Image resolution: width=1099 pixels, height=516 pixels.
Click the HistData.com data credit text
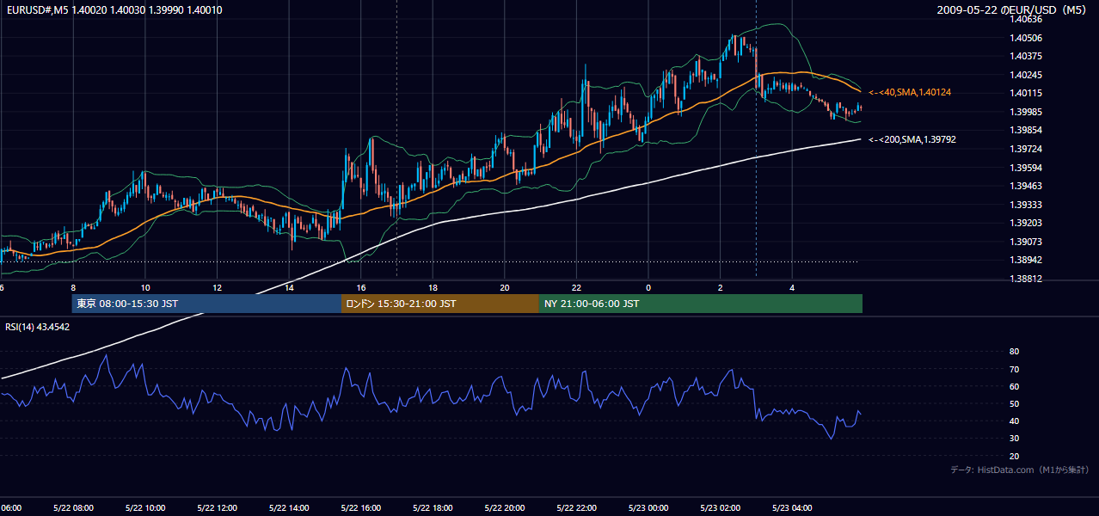[1020, 470]
